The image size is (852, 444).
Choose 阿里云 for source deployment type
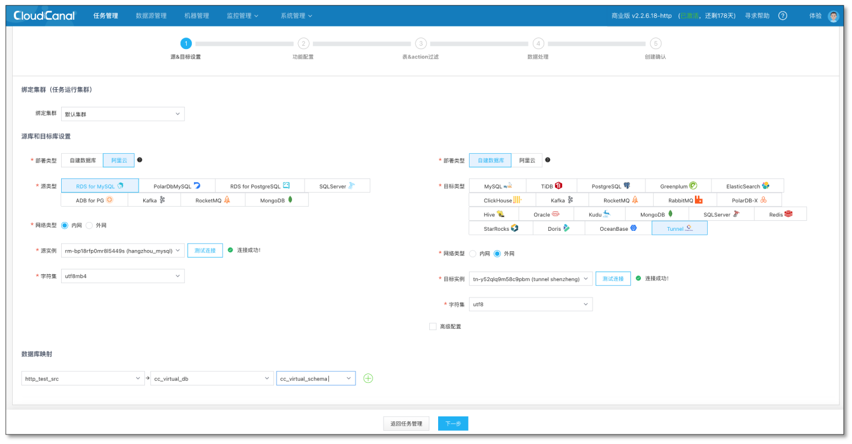click(x=119, y=160)
